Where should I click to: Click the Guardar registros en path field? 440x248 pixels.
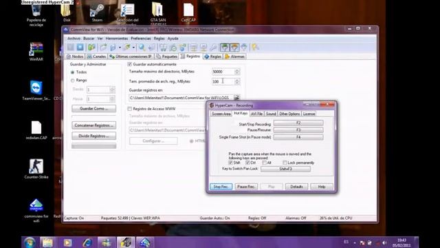point(181,98)
